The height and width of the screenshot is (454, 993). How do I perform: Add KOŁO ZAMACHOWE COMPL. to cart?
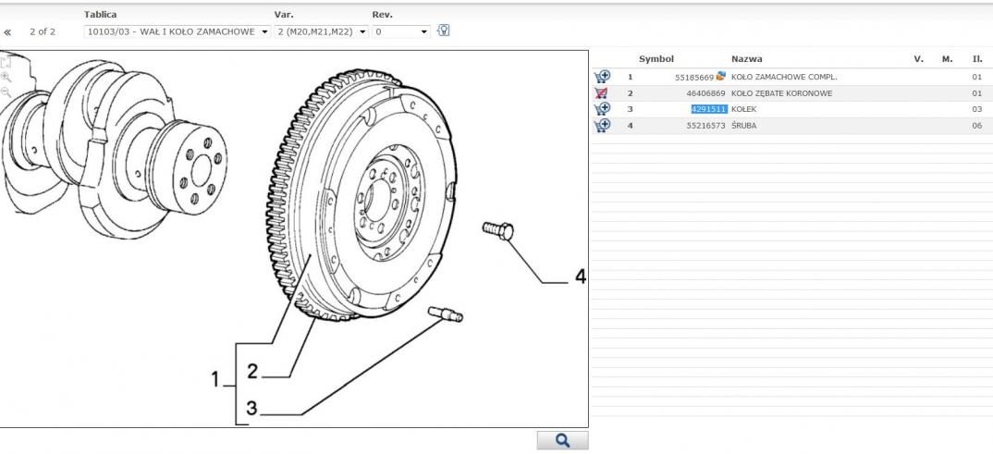click(x=602, y=77)
